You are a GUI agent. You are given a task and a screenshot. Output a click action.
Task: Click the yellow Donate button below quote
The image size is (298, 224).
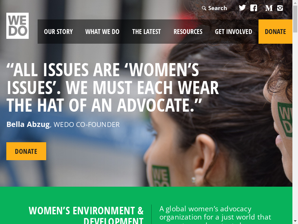pos(26,151)
